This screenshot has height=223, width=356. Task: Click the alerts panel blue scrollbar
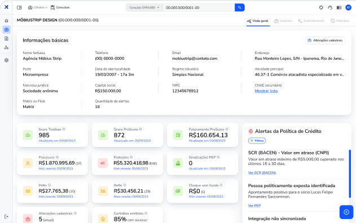pyautogui.click(x=350, y=173)
